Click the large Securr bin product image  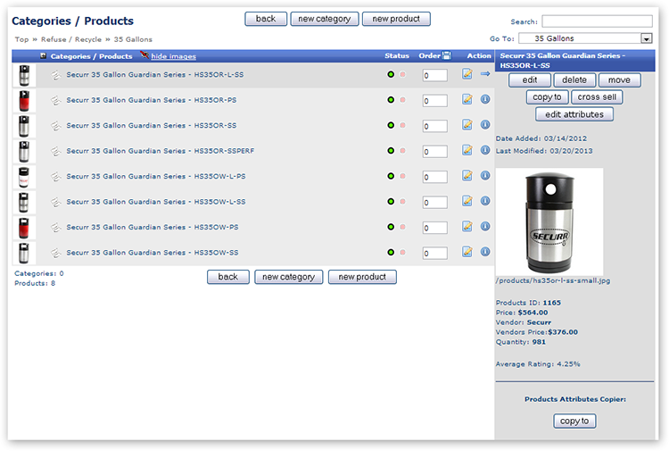coord(549,222)
